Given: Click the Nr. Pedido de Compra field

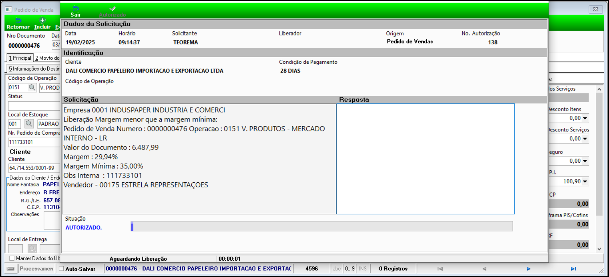Looking at the screenshot, I should 34,142.
